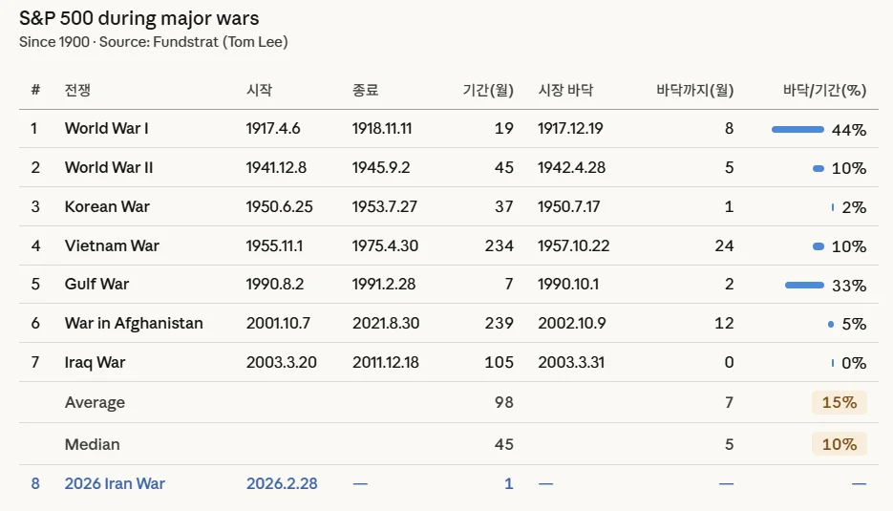Click the 2026.2.28 start date

[x=282, y=483]
